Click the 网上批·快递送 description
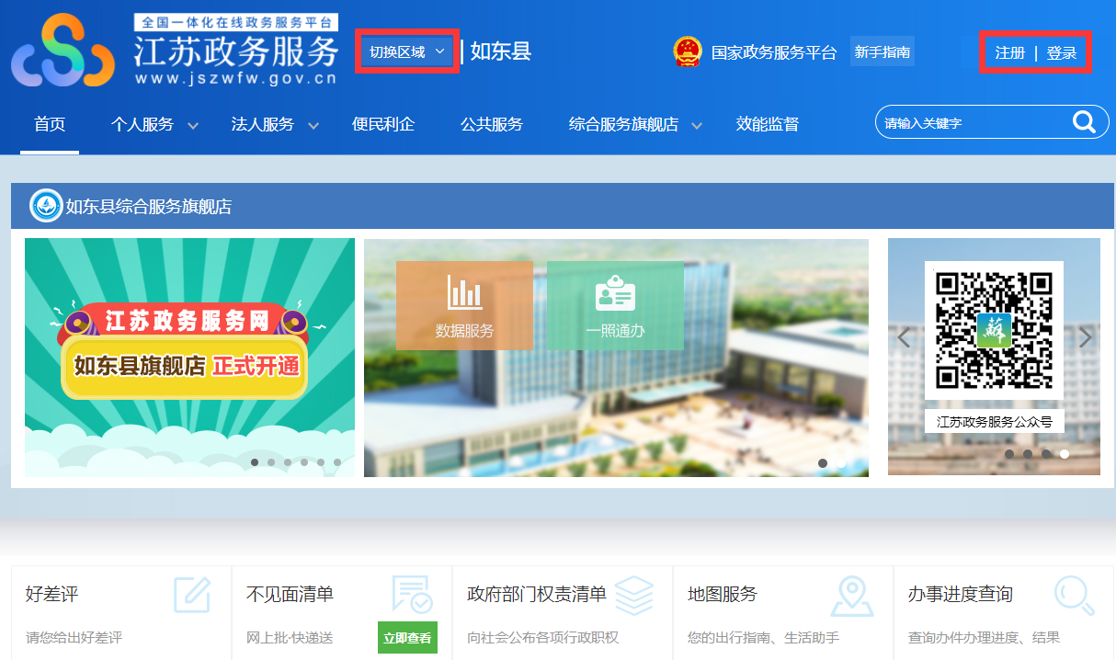Image resolution: width=1116 pixels, height=660 pixels. (x=290, y=637)
